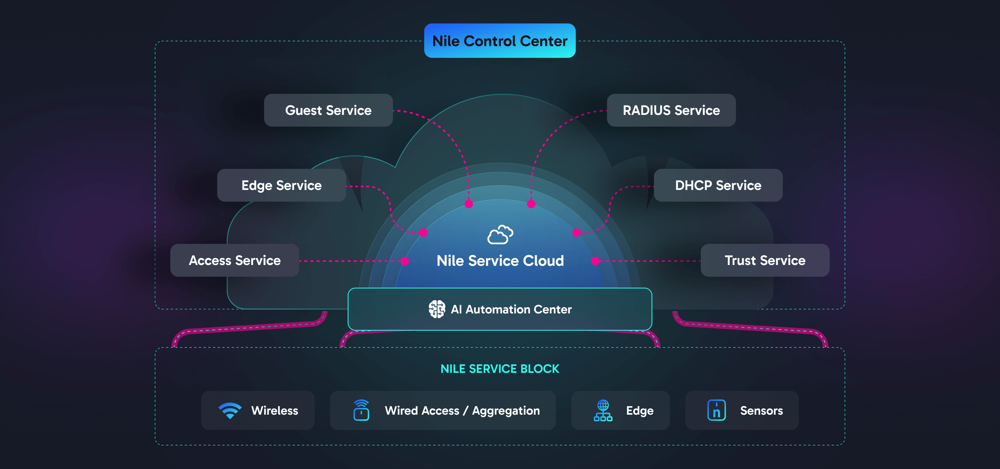Click the wired access device icon
Image resolution: width=1000 pixels, height=469 pixels.
click(x=361, y=410)
